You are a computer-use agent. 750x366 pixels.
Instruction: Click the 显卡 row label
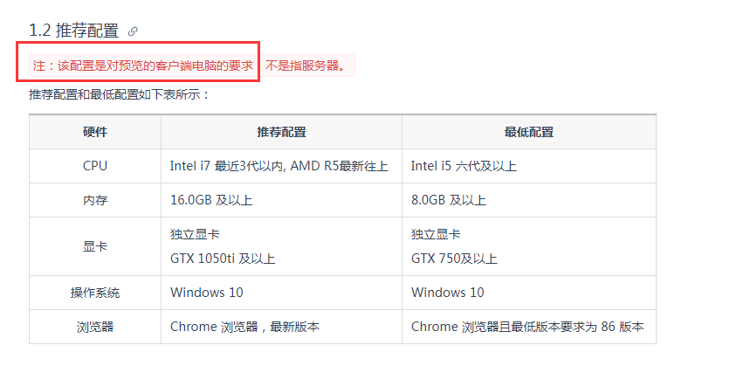[x=95, y=246]
